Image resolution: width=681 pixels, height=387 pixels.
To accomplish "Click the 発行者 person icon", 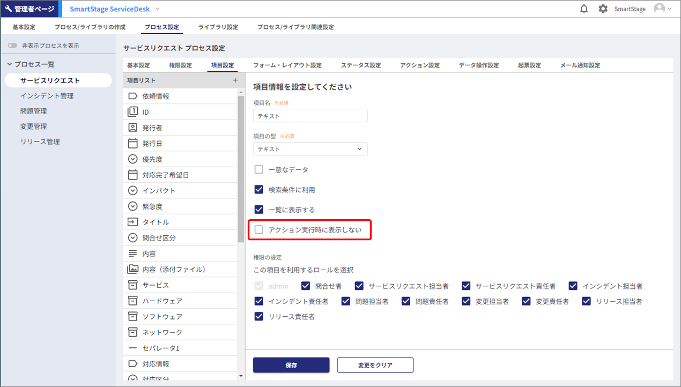I will click(133, 128).
